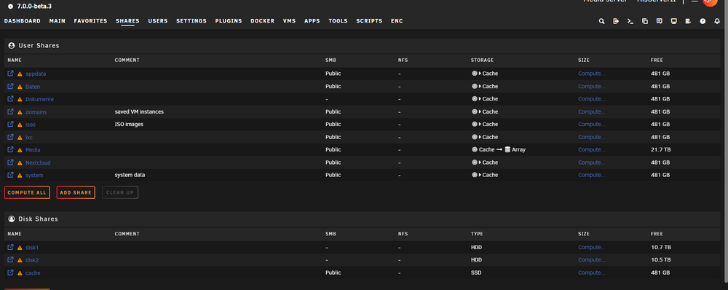This screenshot has width=728, height=290.
Task: Open the notifications bell icon
Action: click(717, 21)
